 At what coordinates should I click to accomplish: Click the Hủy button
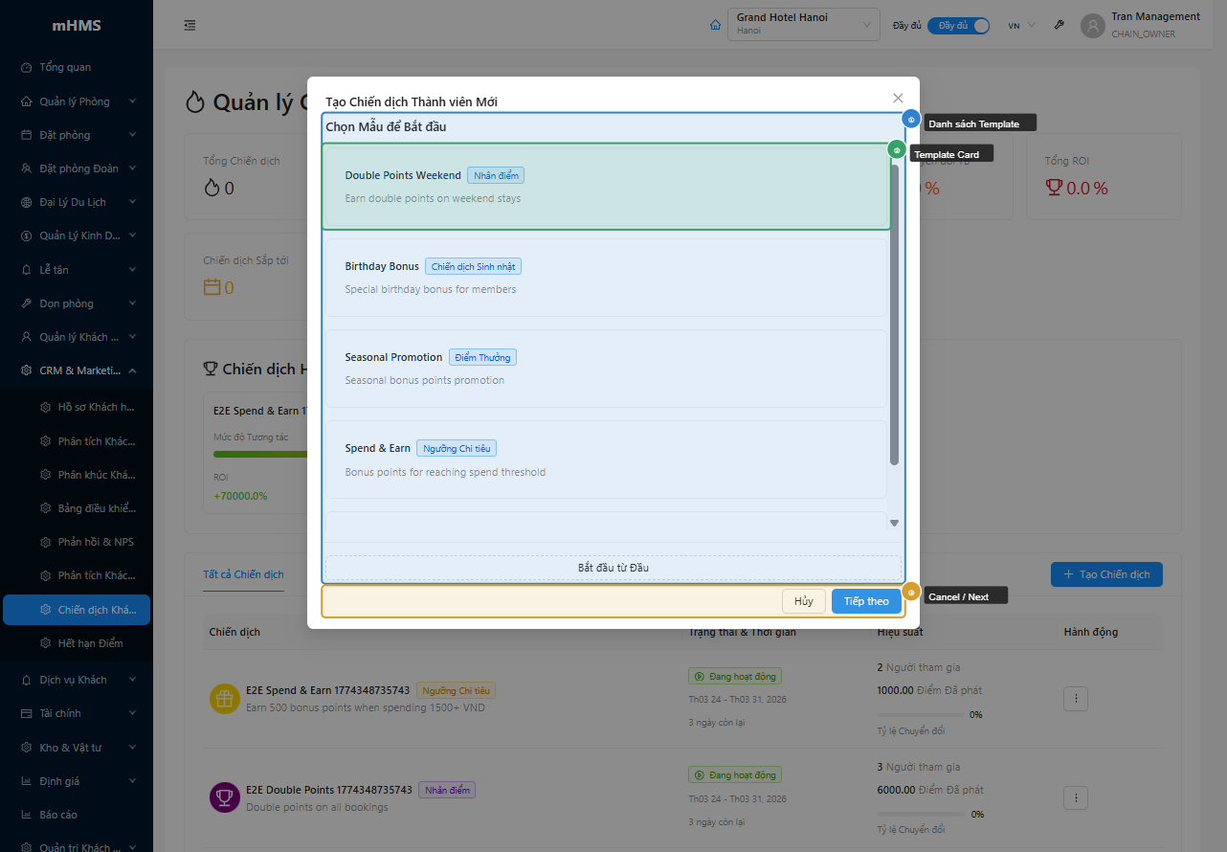[x=803, y=601]
